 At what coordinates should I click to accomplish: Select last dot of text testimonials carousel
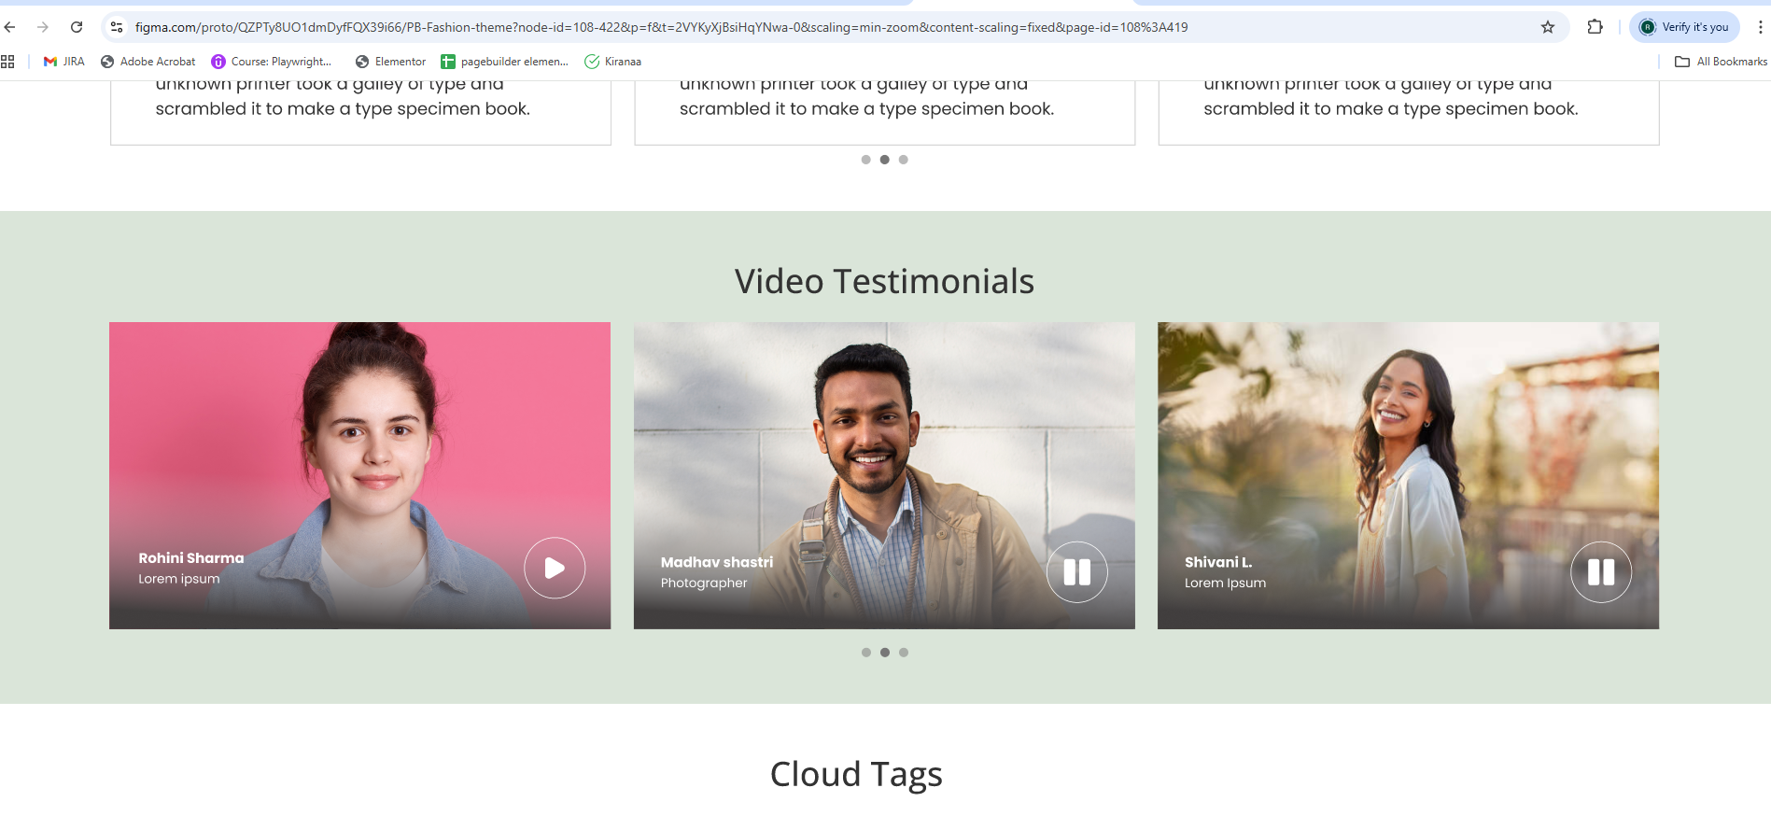904,160
